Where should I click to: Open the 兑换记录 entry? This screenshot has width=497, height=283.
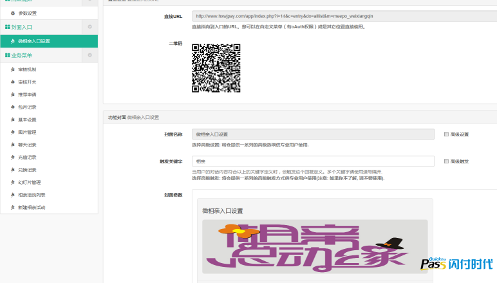point(27,170)
